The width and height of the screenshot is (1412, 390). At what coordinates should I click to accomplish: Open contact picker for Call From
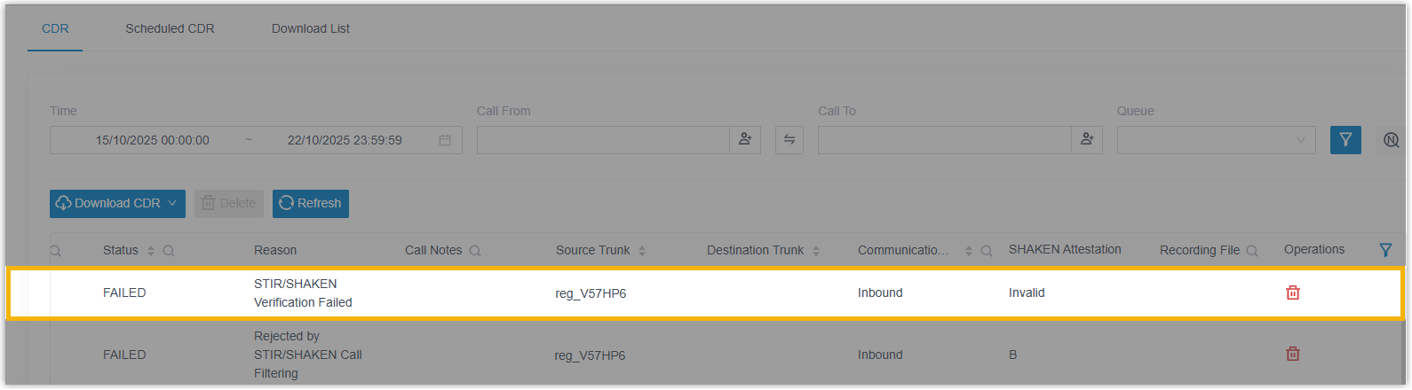click(745, 140)
